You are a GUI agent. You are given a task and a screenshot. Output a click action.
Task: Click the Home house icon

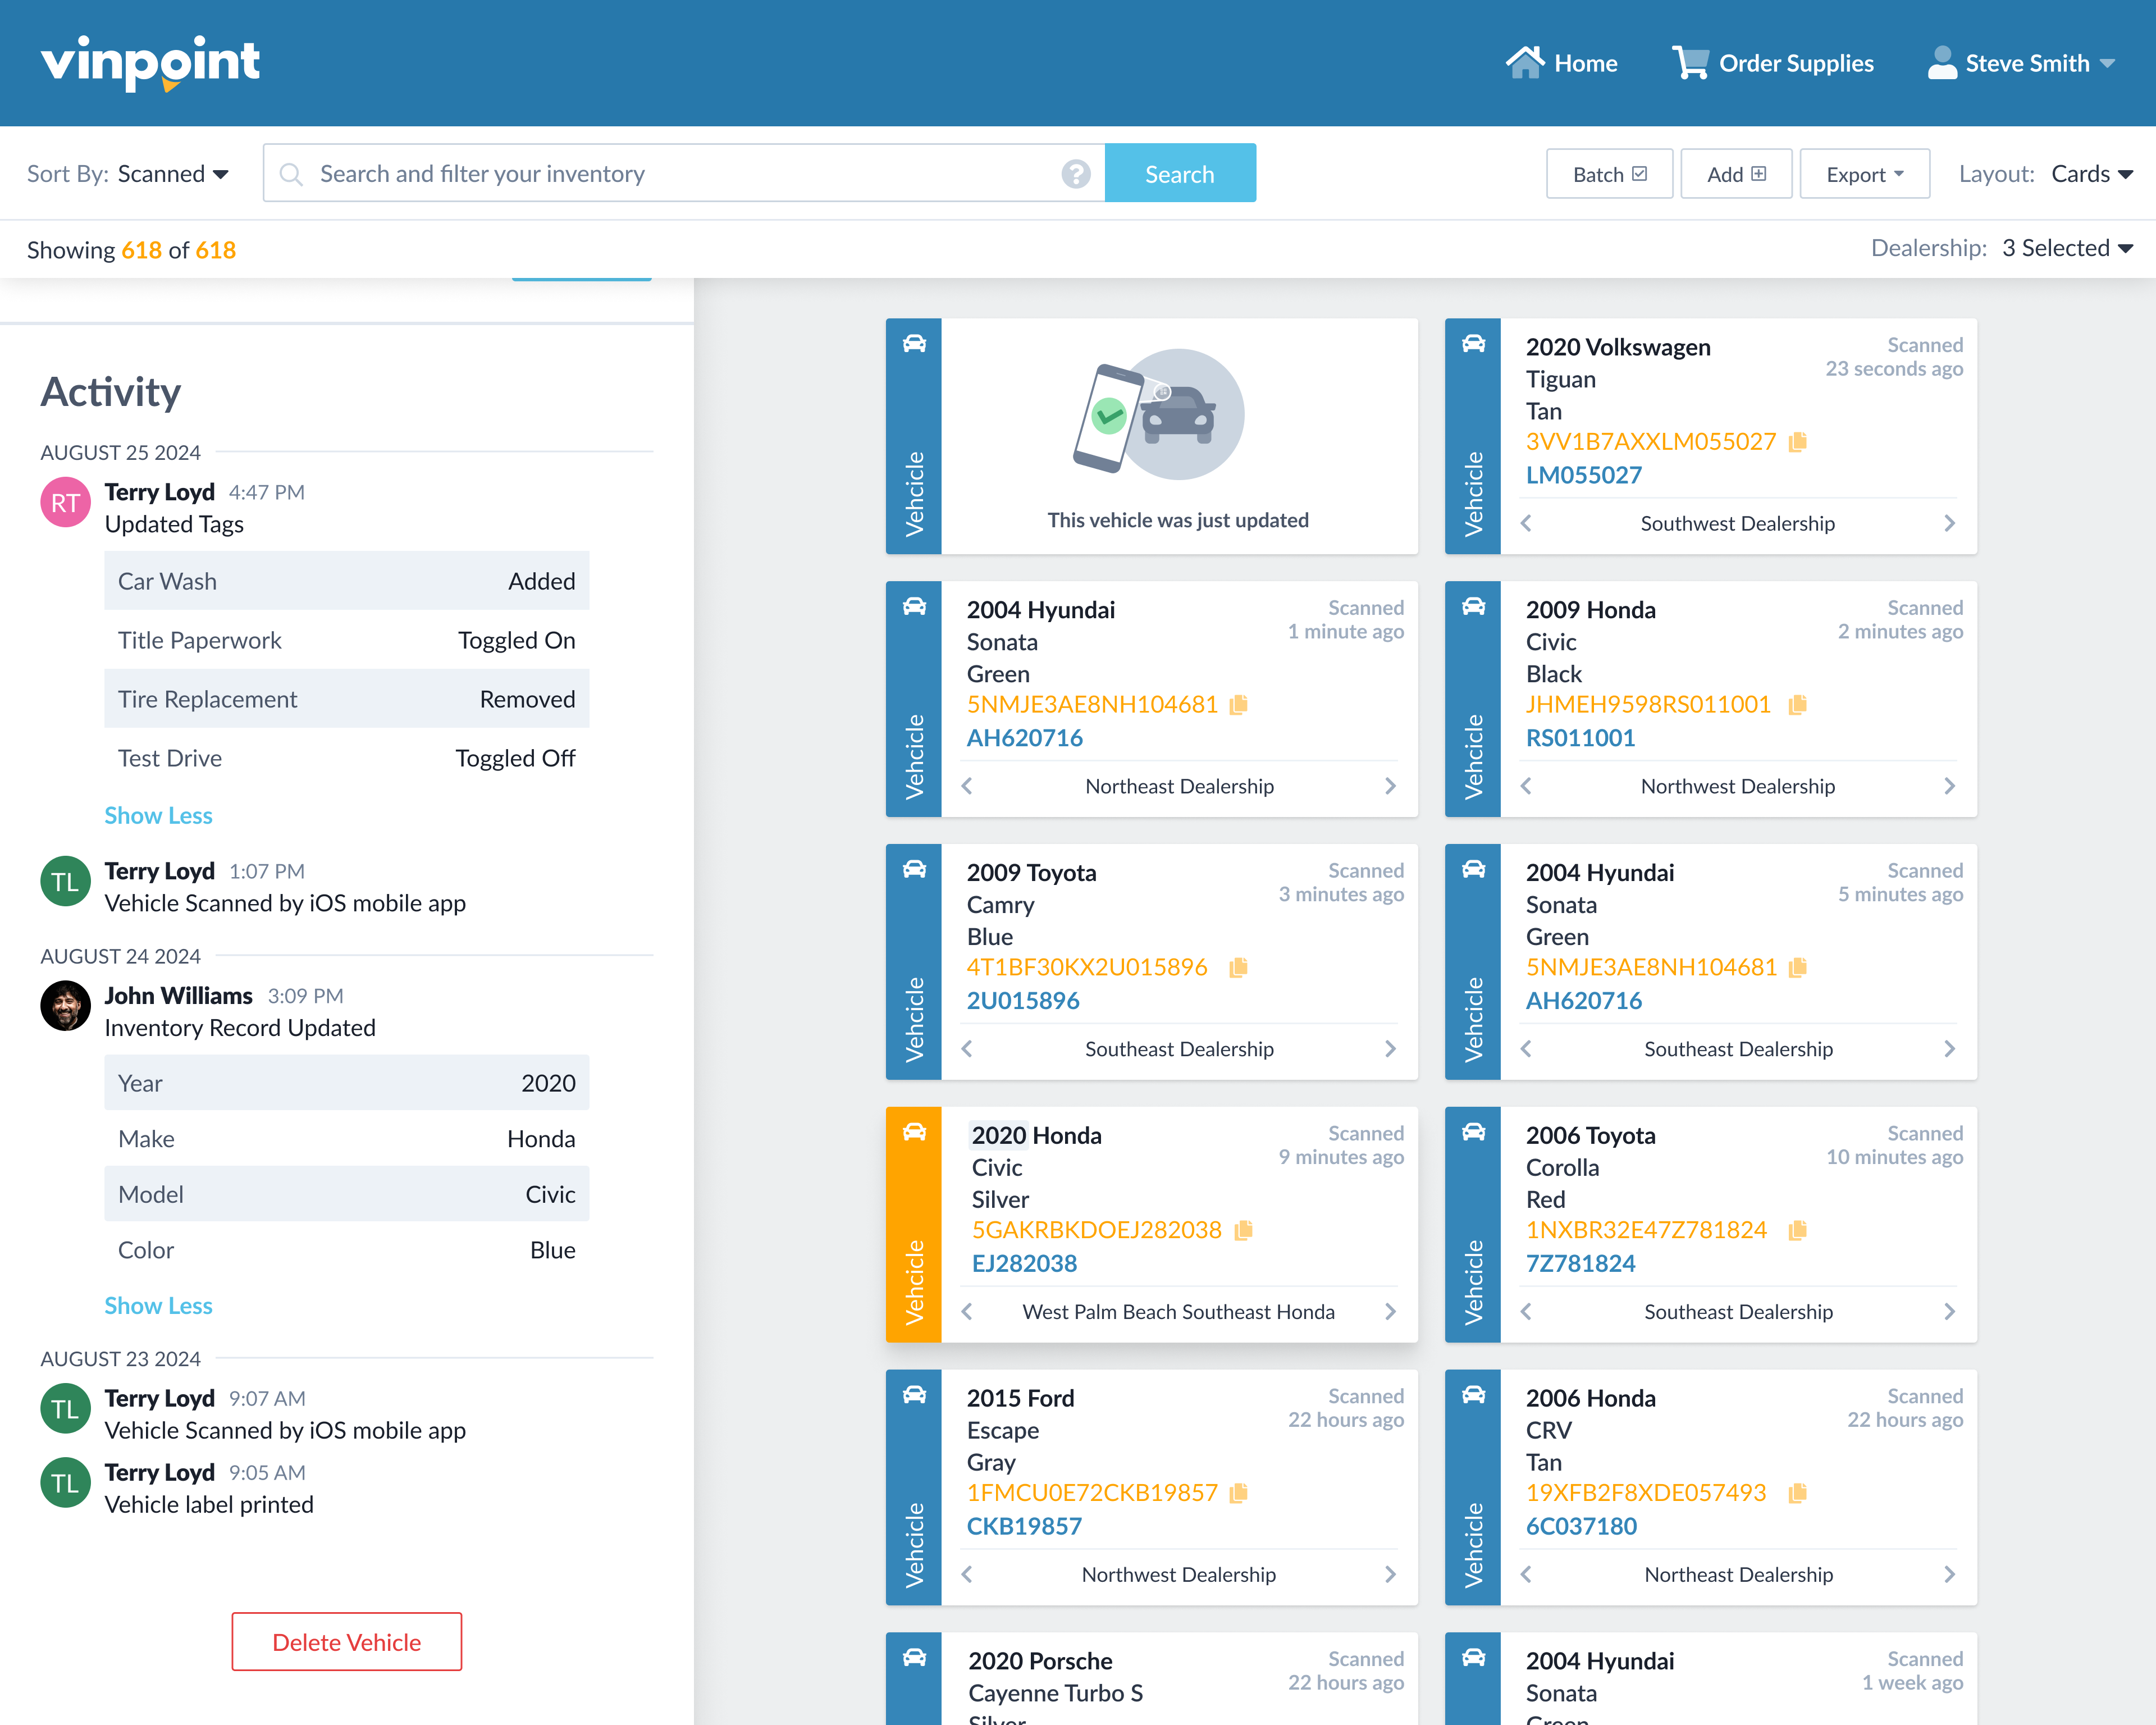(x=1525, y=63)
